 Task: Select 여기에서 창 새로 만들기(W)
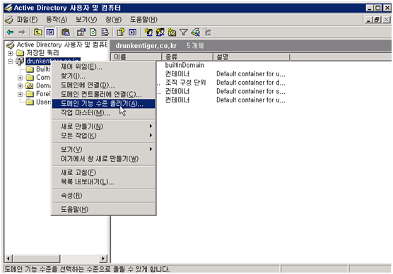(103, 159)
